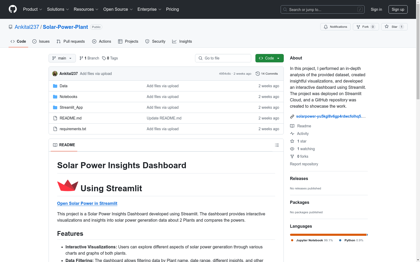Viewport: 420px width, 262px height.
Task: Click the Data folder icon
Action: 55,86
